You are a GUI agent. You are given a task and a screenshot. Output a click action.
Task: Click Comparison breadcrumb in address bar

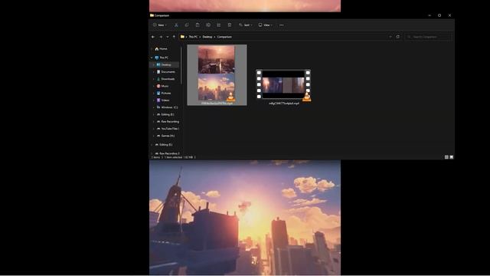tap(224, 37)
